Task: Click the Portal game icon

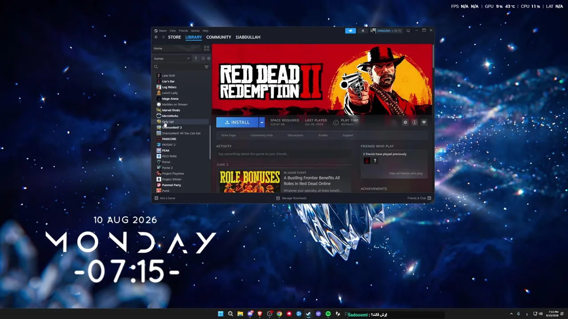Action: pos(159,162)
